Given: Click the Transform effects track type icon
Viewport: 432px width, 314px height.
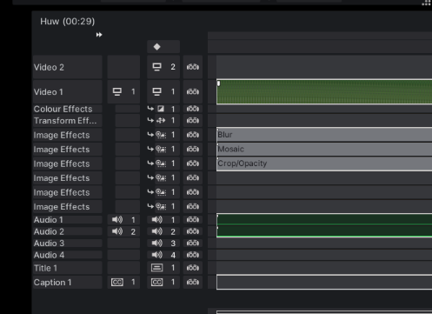Looking at the screenshot, I should (161, 120).
